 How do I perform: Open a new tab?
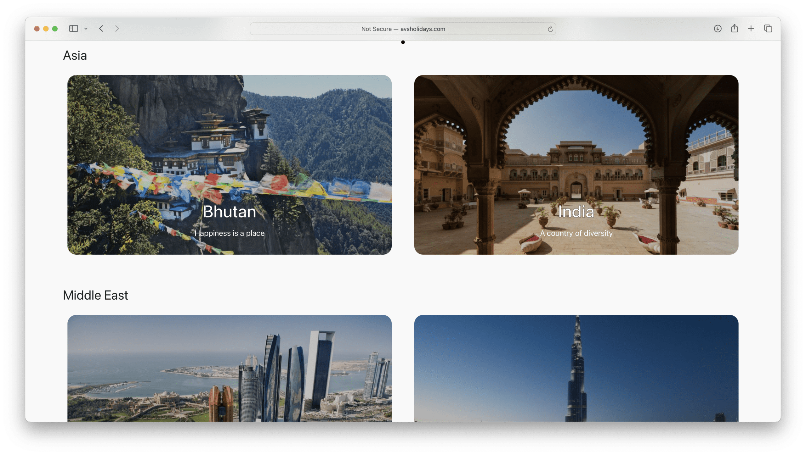[751, 29]
